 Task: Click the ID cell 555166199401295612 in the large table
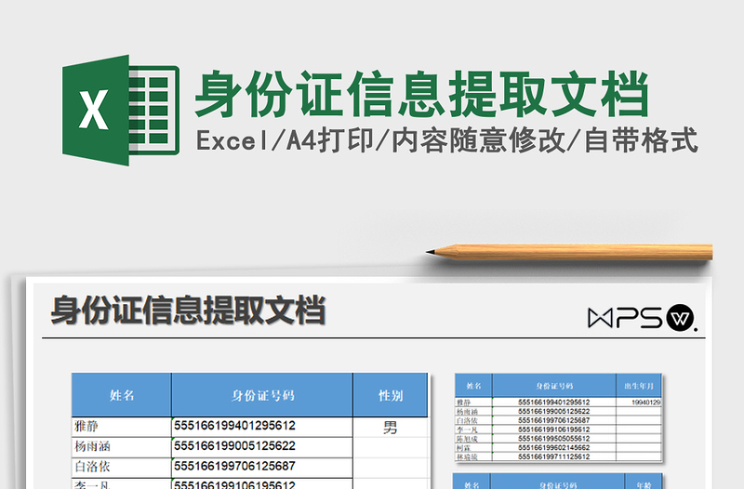coord(262,427)
